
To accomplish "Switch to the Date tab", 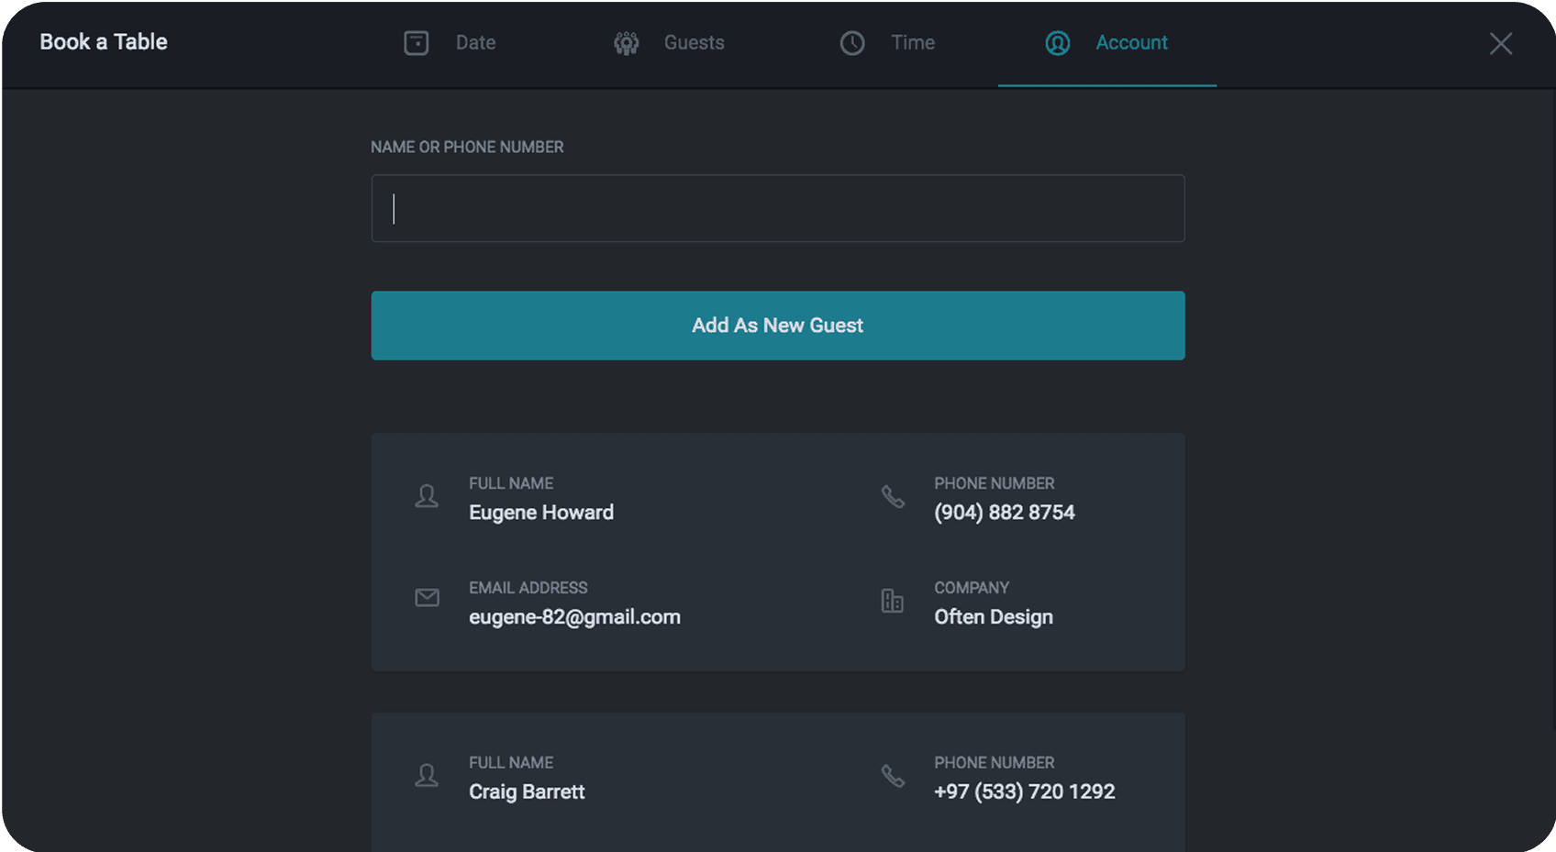I will click(x=474, y=43).
